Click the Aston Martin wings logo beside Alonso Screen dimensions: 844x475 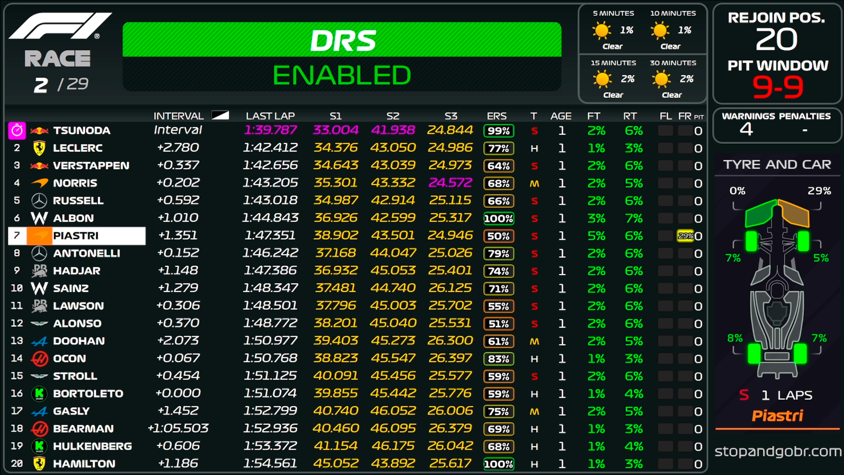coord(39,324)
